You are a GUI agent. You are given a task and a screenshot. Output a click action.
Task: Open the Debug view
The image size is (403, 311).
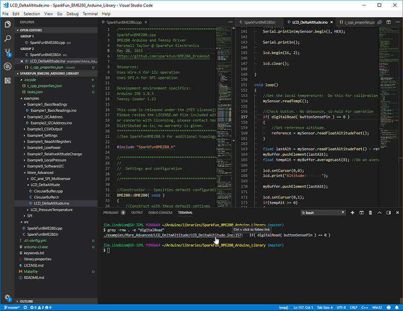click(7, 66)
